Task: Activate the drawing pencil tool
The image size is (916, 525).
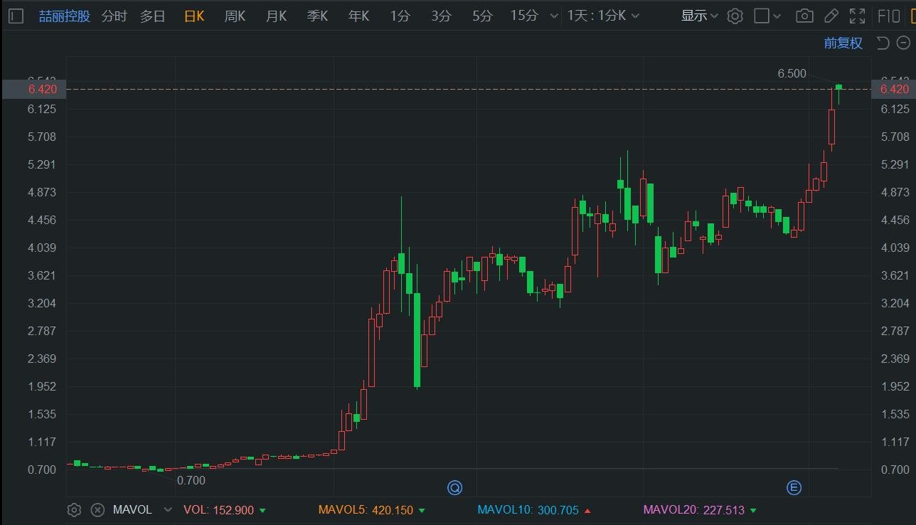Action: [831, 16]
